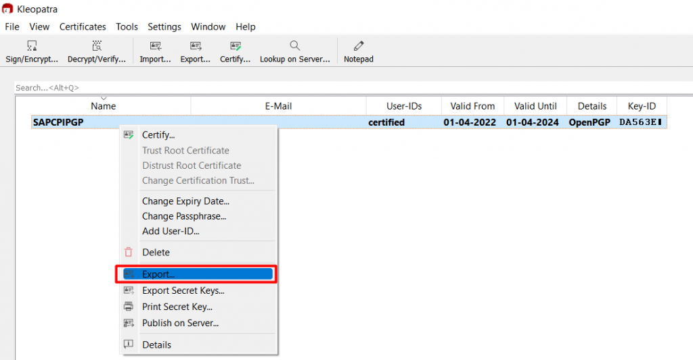Image resolution: width=693 pixels, height=360 pixels.
Task: Click the 01-04-2022 Valid From cell
Action: (470, 122)
